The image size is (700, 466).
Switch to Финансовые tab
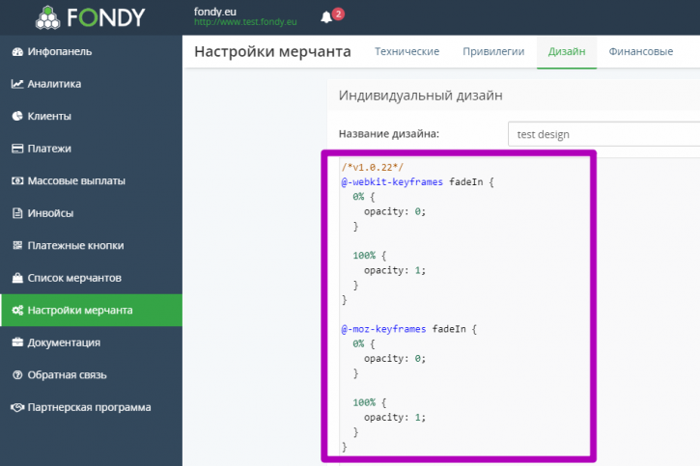pyautogui.click(x=641, y=52)
